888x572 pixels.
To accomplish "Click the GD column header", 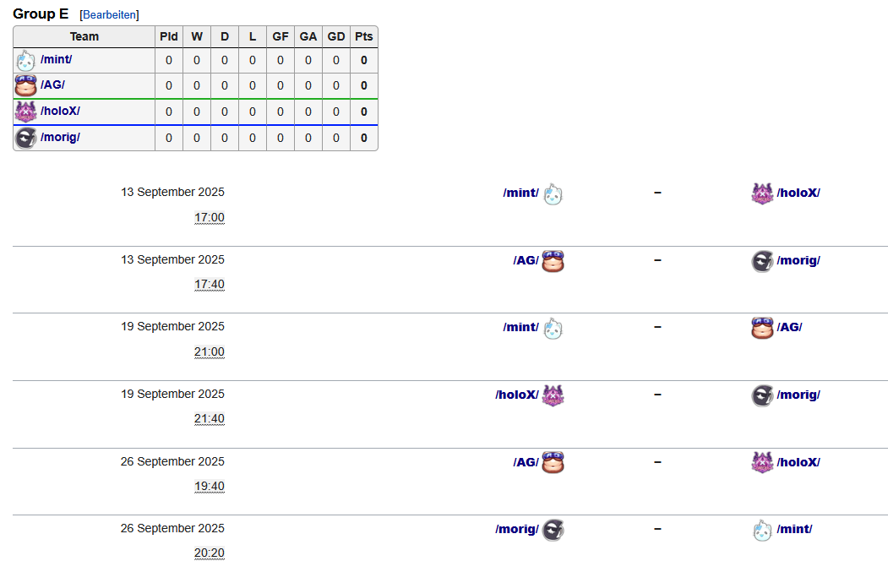I will click(335, 37).
